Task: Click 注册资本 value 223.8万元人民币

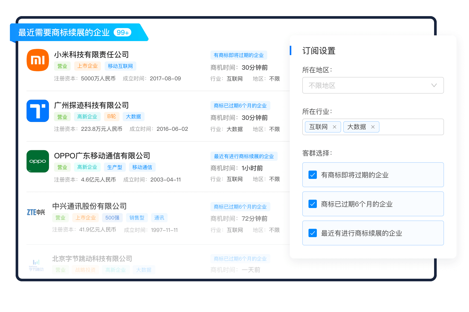Action: [102, 129]
